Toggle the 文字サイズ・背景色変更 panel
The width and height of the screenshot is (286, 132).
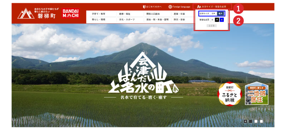(212, 7)
